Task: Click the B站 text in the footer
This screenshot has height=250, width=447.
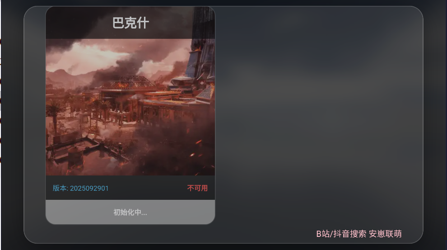Action: (x=323, y=234)
